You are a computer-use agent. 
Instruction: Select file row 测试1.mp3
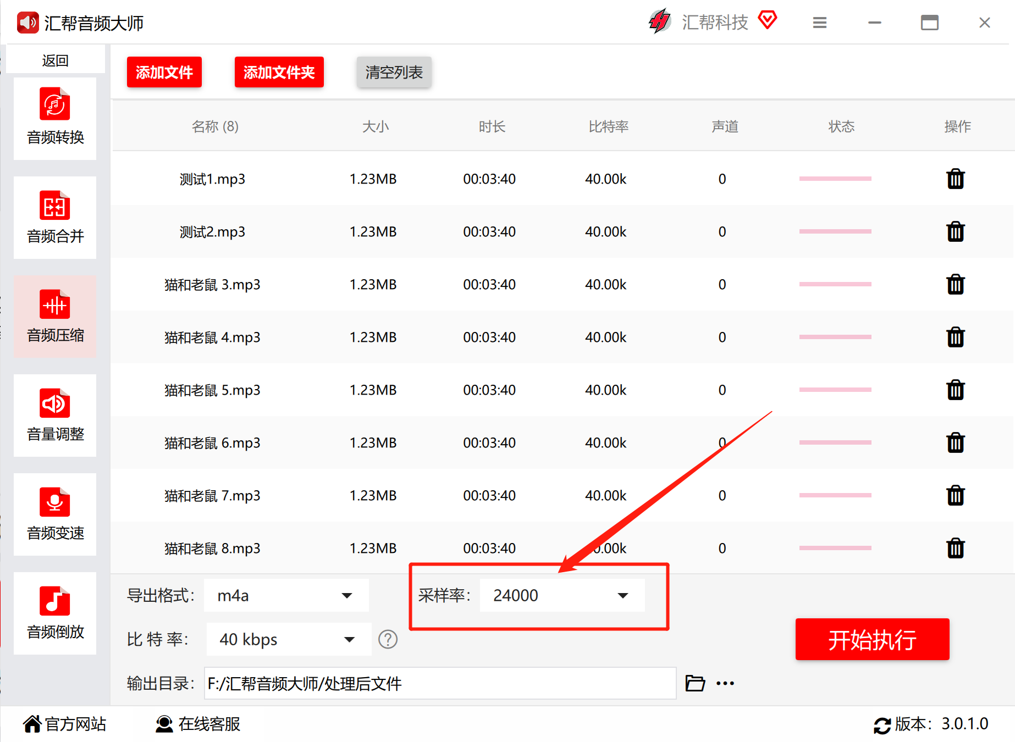(562, 179)
